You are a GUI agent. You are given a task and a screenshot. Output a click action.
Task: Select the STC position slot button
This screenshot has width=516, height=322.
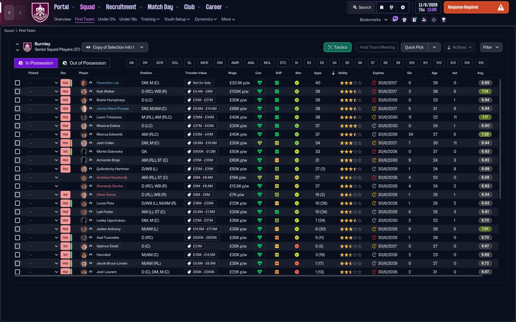(283, 63)
